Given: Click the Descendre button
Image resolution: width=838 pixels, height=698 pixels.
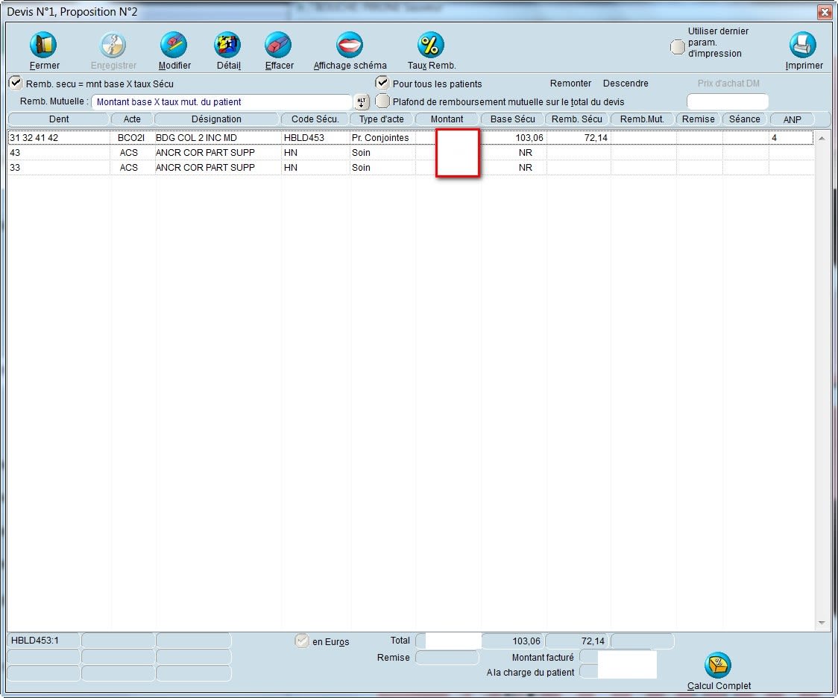Looking at the screenshot, I should pyautogui.click(x=626, y=84).
